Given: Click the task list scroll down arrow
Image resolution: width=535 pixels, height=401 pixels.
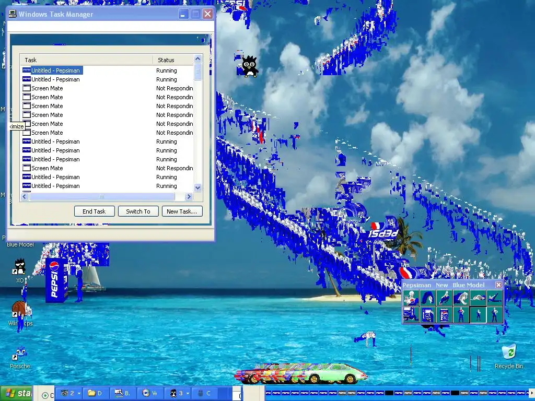Looking at the screenshot, I should (198, 187).
